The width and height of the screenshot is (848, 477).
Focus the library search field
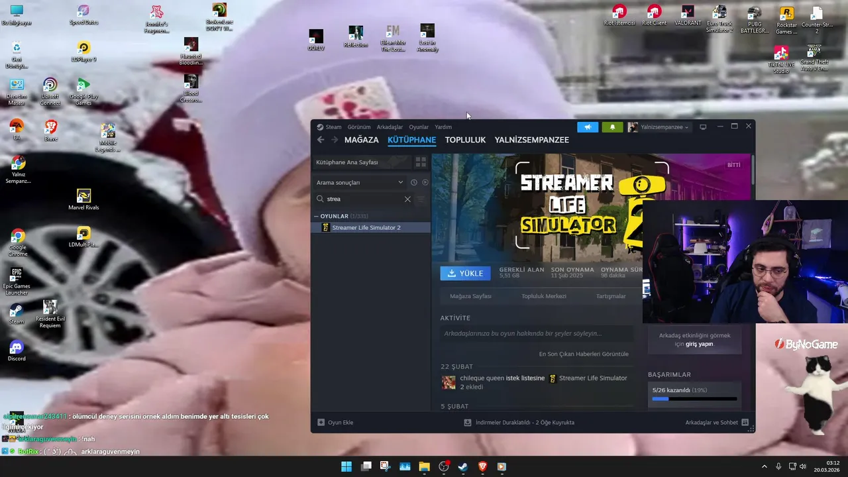363,199
